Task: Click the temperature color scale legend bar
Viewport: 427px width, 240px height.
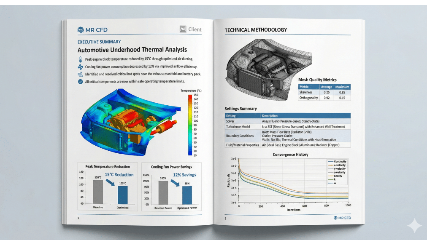Action: point(190,125)
